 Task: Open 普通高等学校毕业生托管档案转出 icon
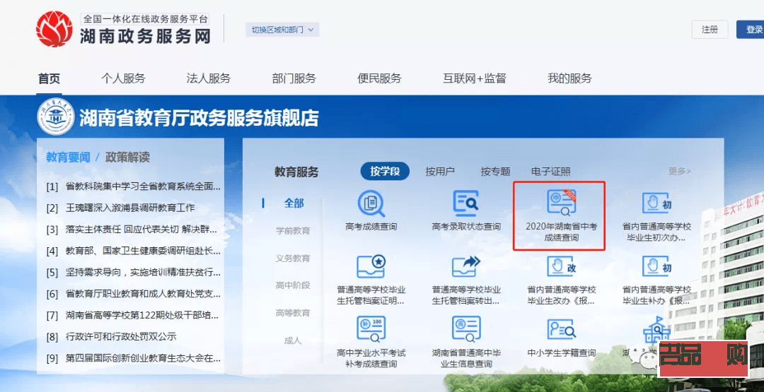[x=466, y=268]
